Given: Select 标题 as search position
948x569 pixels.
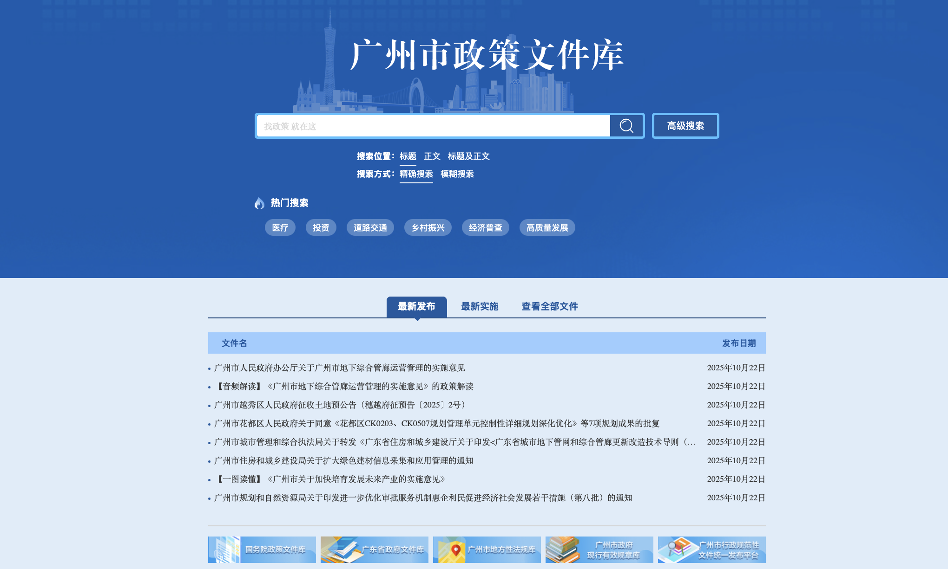Looking at the screenshot, I should [x=408, y=156].
